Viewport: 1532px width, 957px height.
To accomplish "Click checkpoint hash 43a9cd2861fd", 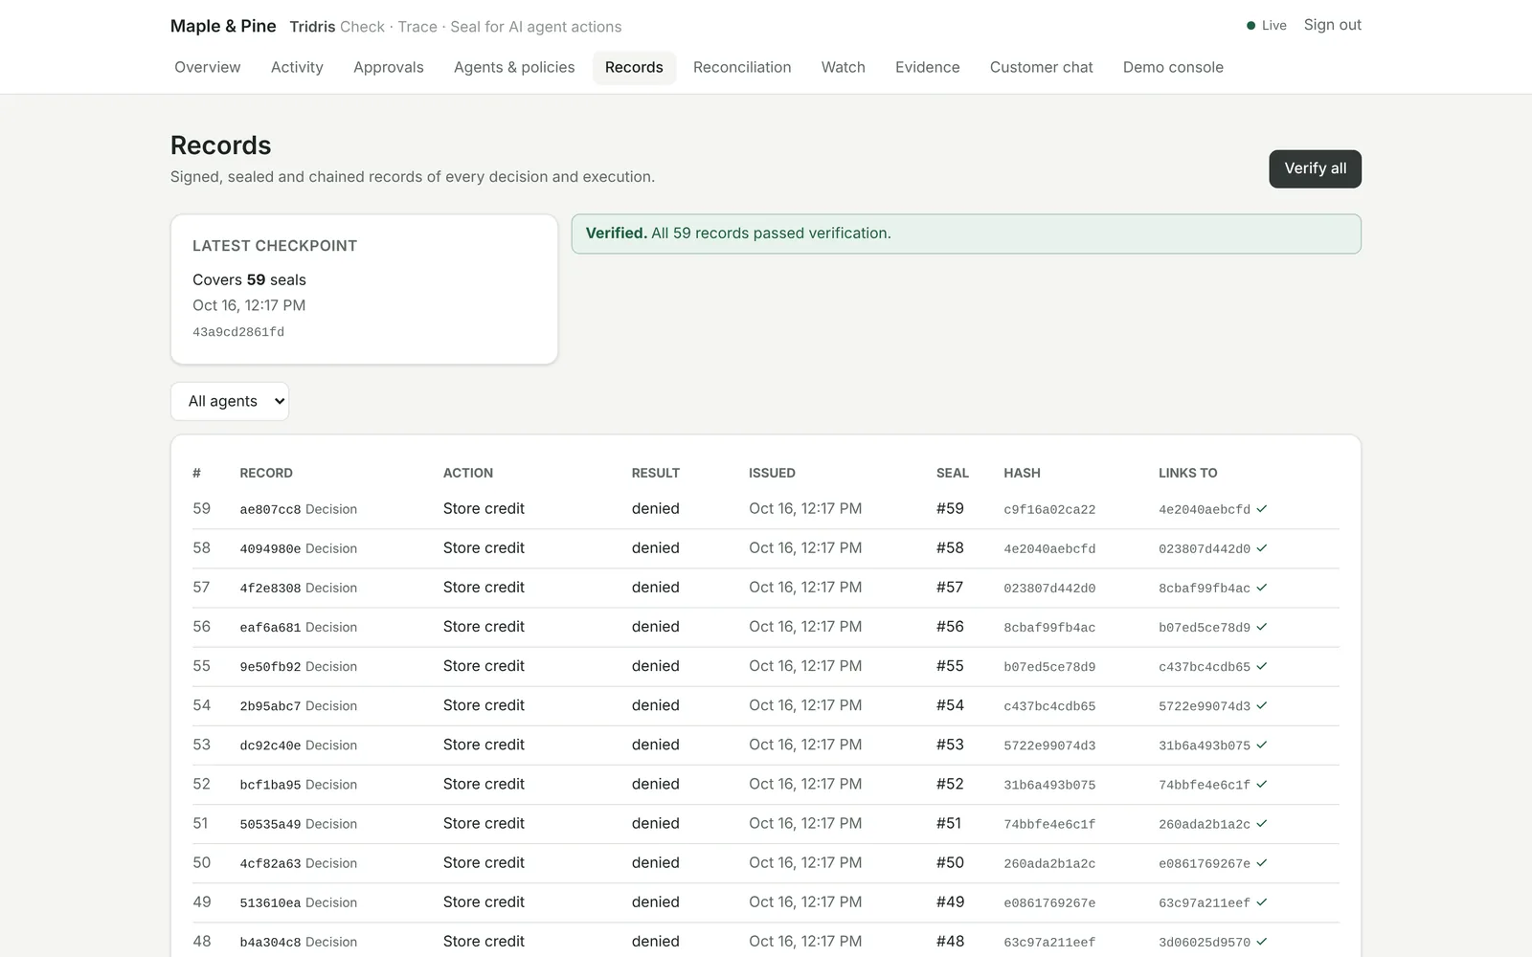I will [238, 332].
